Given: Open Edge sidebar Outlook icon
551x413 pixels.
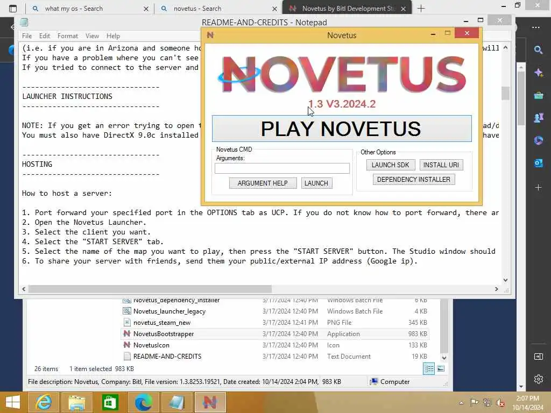Looking at the screenshot, I should coord(538,163).
